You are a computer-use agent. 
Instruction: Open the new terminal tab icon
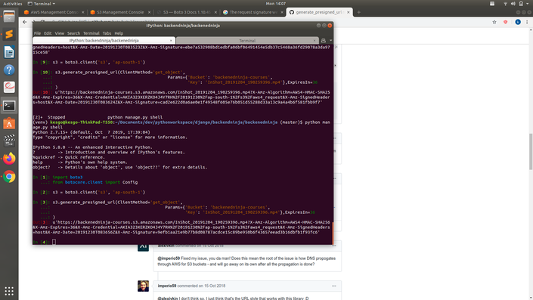[x=324, y=41]
